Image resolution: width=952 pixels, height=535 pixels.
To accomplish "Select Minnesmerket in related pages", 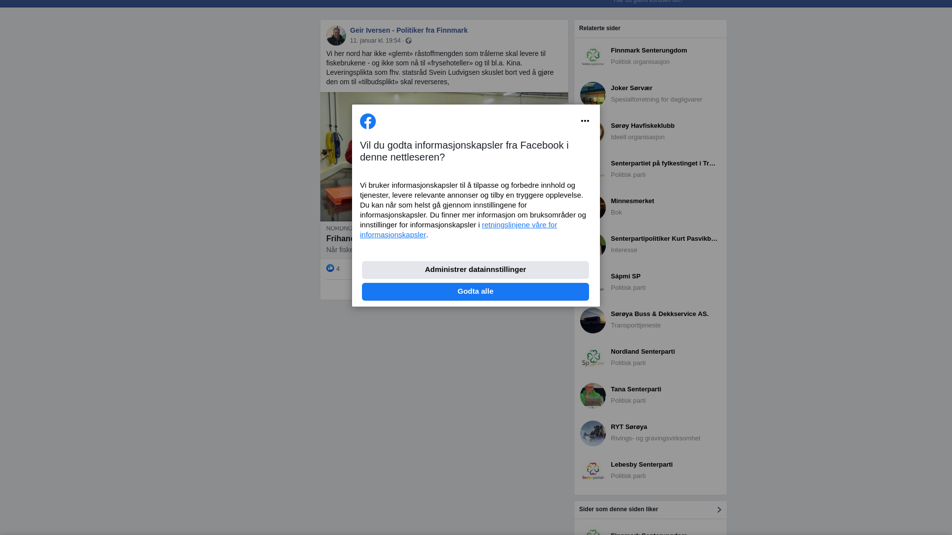I will click(632, 201).
